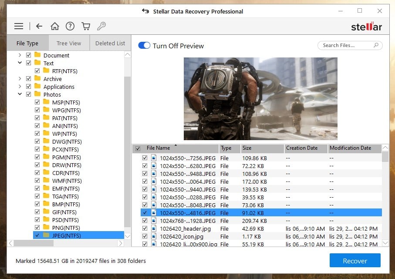Click tree horizontal scroll right arrow
This screenshot has height=279, width=395.
[x=121, y=243]
